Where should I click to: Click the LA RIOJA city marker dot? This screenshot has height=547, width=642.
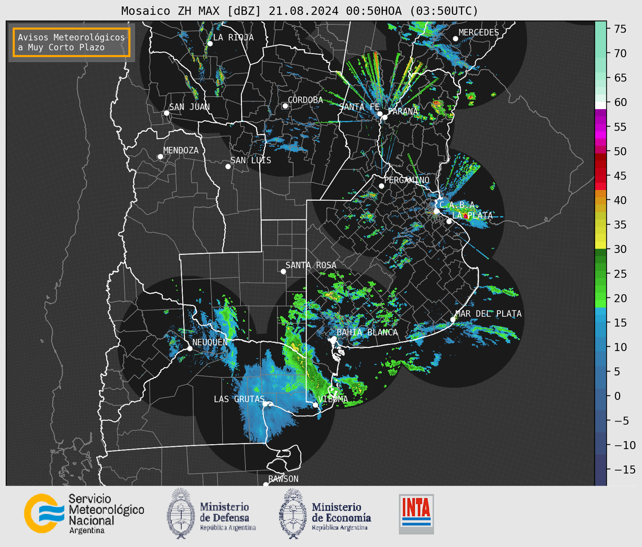point(210,44)
